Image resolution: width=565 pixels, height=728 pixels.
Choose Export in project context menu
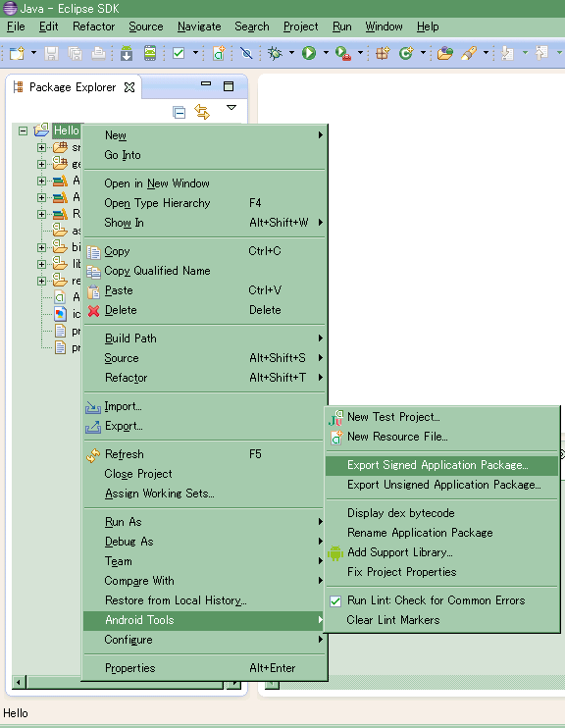tap(205, 426)
